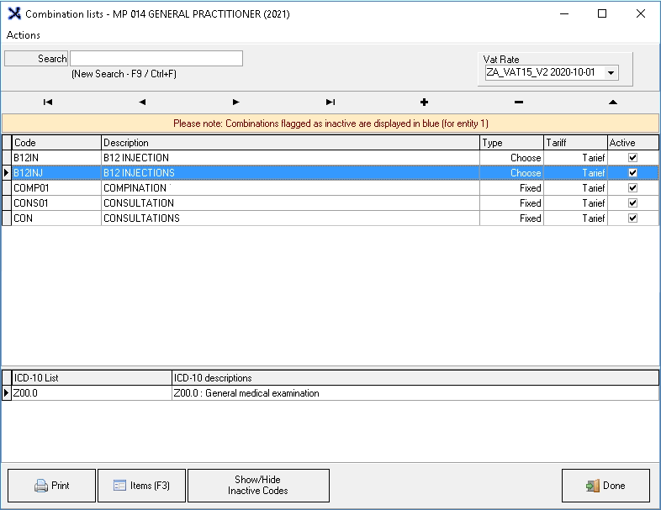Jump to the last record in navigator
Screen dimensions: 661x510
(x=330, y=102)
